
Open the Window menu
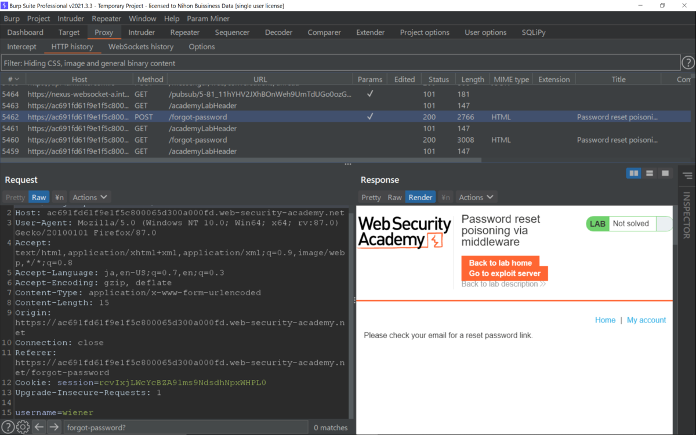coord(142,19)
